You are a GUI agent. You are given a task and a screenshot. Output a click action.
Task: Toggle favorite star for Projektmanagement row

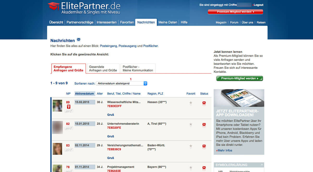191,168
